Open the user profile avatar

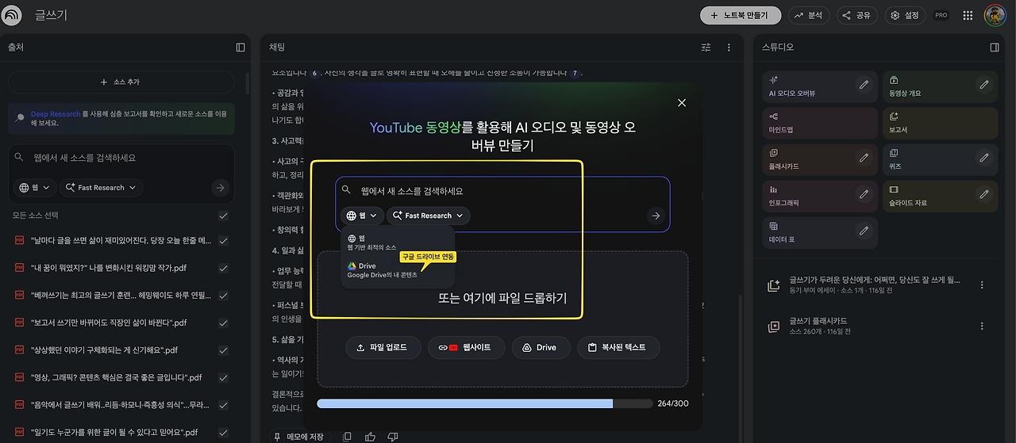(995, 15)
